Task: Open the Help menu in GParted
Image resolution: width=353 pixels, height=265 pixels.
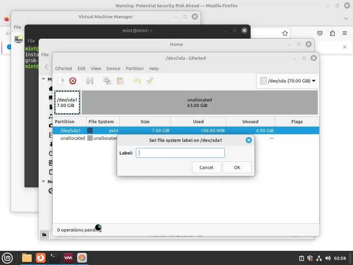Action: click(x=154, y=69)
